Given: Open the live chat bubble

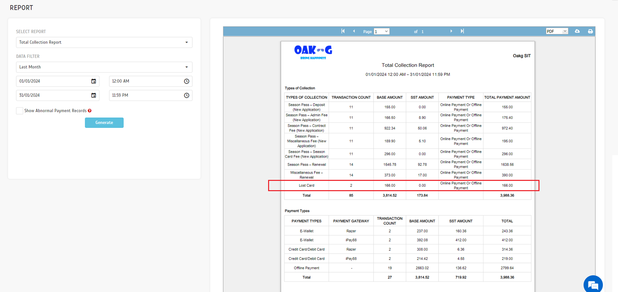Looking at the screenshot, I should coord(593,284).
